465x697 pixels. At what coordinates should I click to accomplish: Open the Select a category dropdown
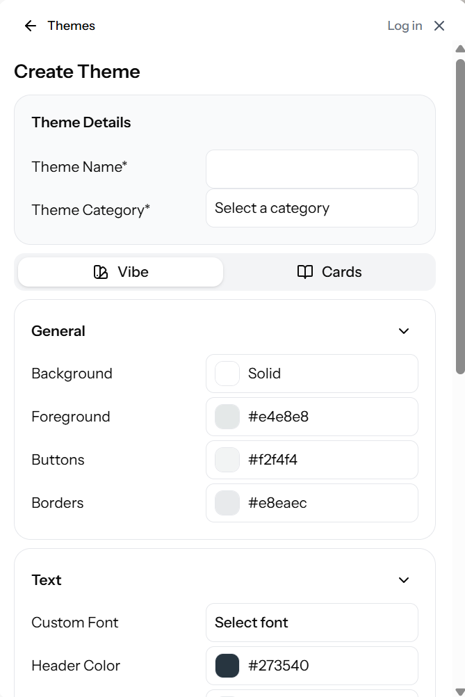(x=311, y=208)
